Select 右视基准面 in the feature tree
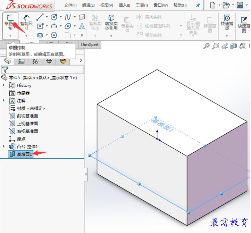The height and width of the screenshot is (233, 251). pyautogui.click(x=23, y=131)
